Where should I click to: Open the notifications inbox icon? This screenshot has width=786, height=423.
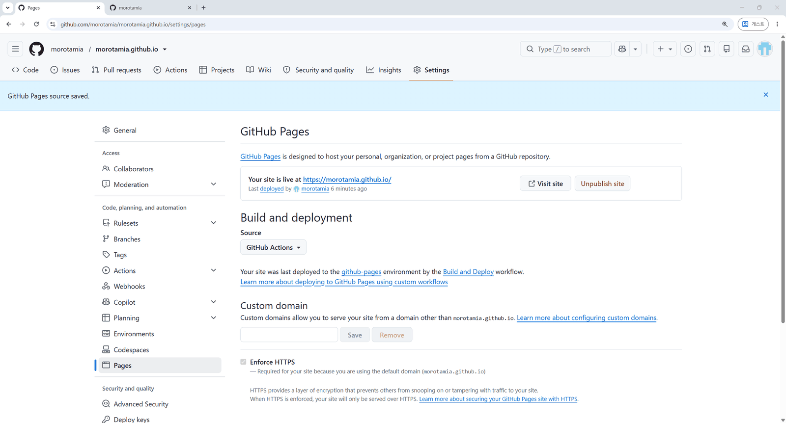746,49
